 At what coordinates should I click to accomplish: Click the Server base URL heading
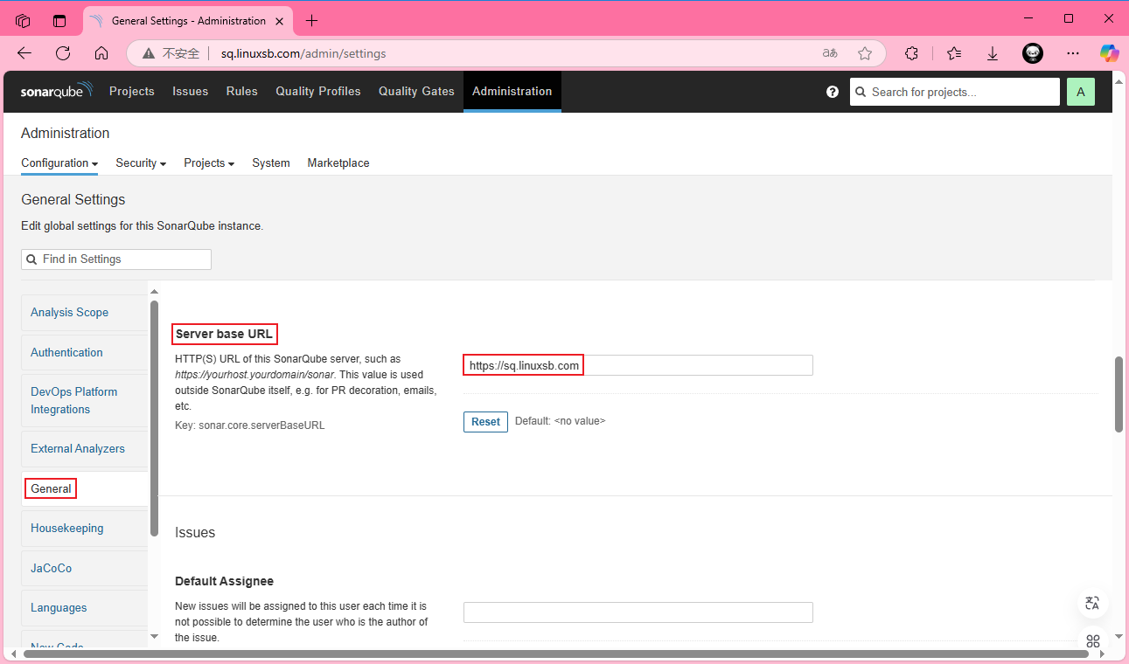tap(224, 334)
